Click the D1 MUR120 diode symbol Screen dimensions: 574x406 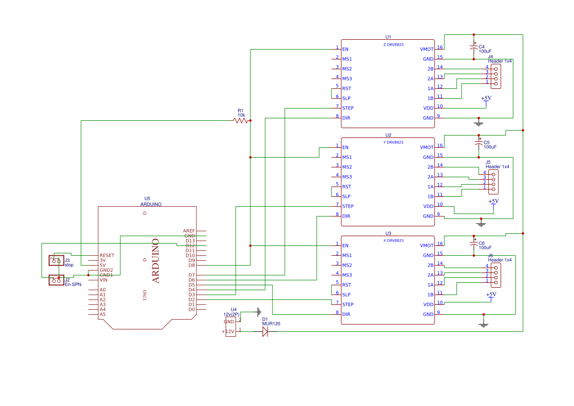tap(265, 332)
